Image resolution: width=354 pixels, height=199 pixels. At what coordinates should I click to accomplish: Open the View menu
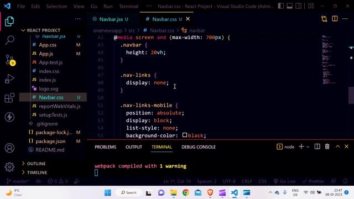(x=79, y=6)
